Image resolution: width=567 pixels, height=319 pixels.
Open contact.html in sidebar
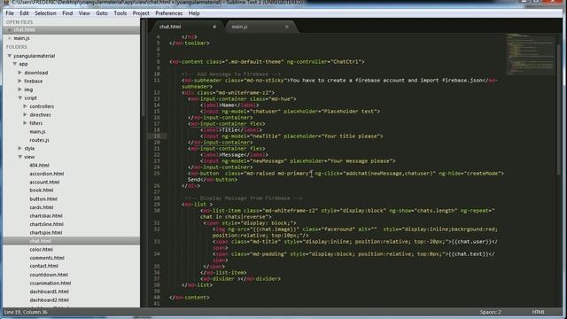[43, 266]
